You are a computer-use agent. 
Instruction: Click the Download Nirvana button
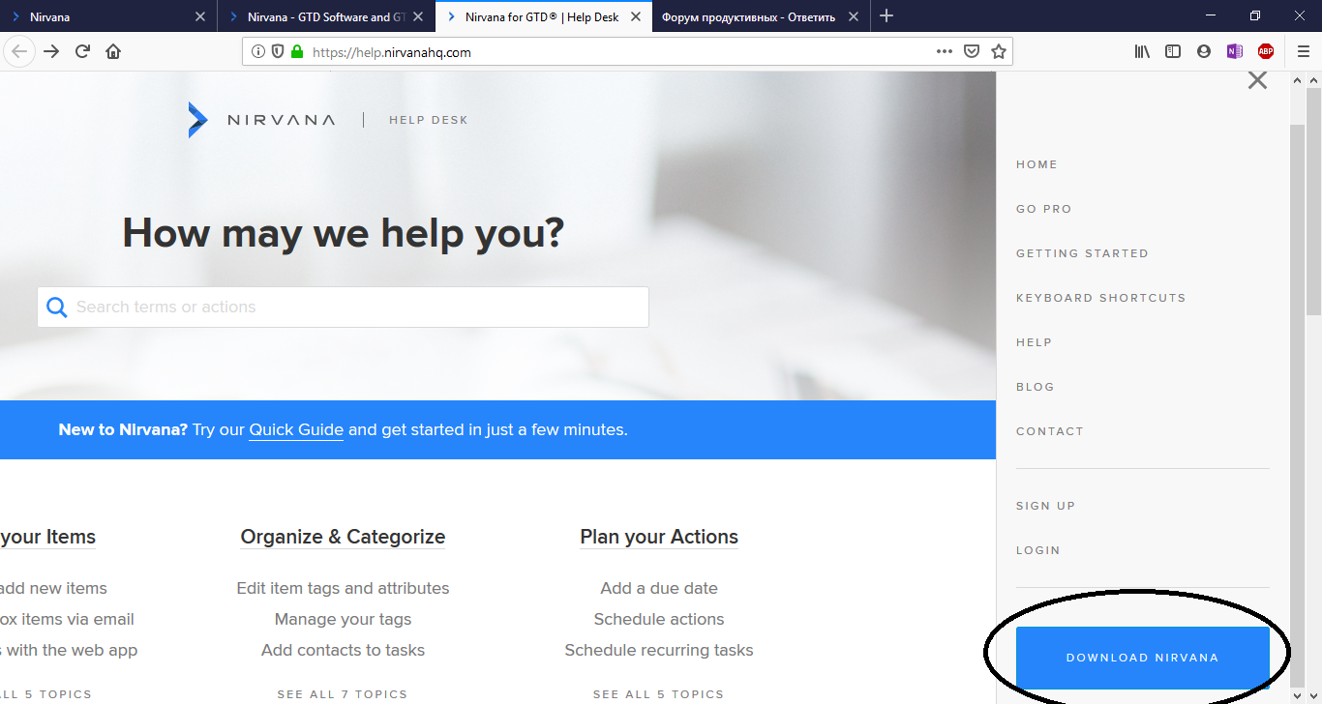pyautogui.click(x=1142, y=658)
